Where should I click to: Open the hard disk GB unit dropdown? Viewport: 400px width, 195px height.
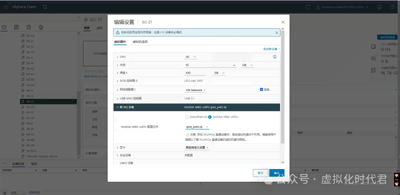click(x=220, y=73)
